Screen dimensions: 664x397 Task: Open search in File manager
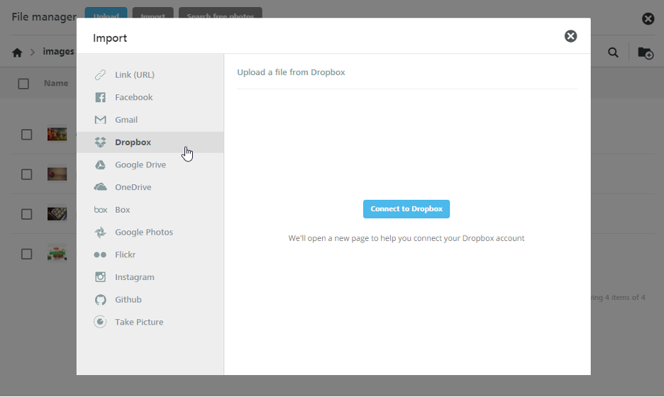pos(613,52)
